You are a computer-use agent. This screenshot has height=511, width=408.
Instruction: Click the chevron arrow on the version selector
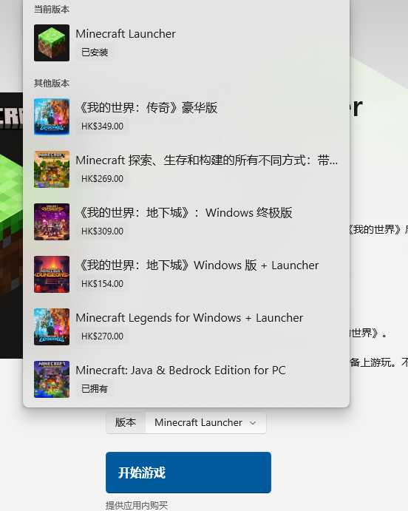pyautogui.click(x=253, y=423)
